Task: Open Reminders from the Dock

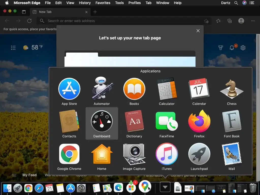Action: point(96,188)
